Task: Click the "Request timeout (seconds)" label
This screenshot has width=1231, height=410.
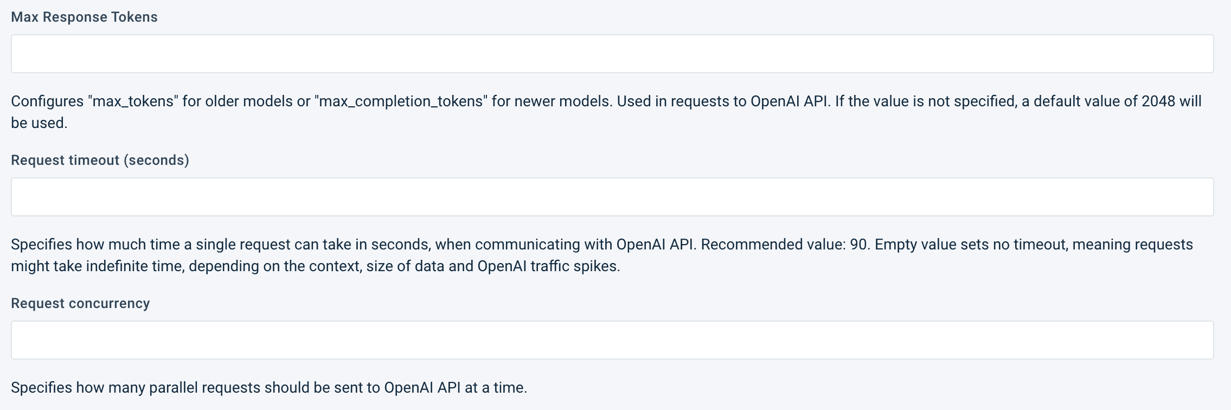Action: point(100,161)
